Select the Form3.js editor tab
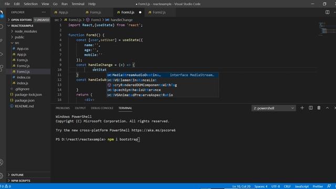Image resolution: width=336 pixels, height=189 pixels. coord(128,12)
